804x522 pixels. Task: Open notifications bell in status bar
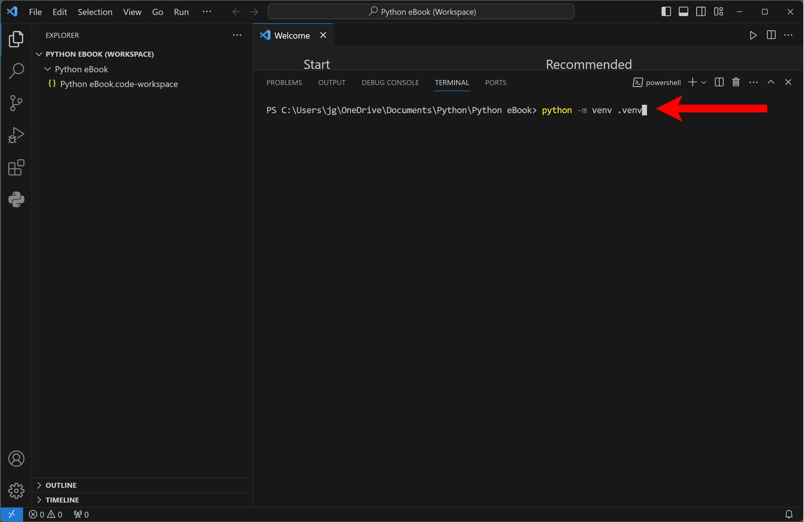[789, 514]
